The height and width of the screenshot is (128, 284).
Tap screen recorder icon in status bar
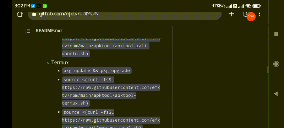33,6
